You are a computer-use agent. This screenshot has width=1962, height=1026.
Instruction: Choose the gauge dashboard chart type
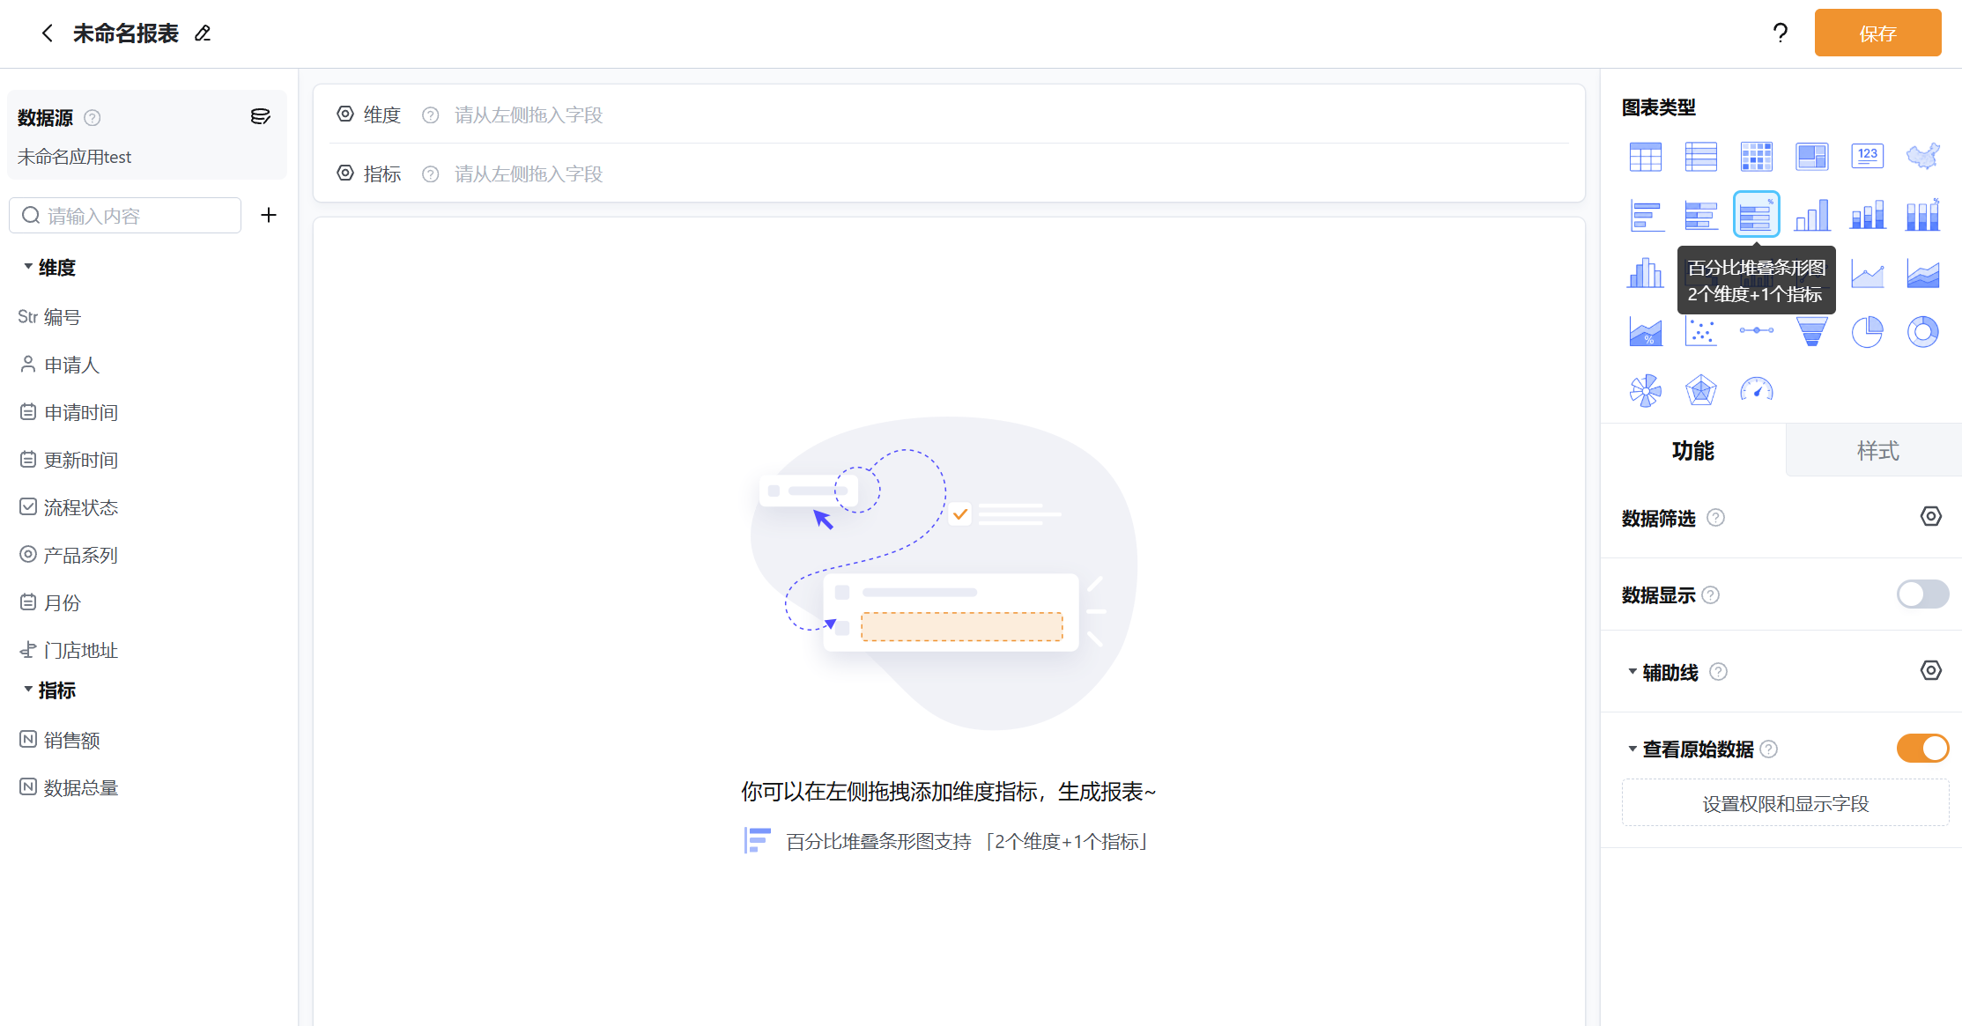(1756, 389)
